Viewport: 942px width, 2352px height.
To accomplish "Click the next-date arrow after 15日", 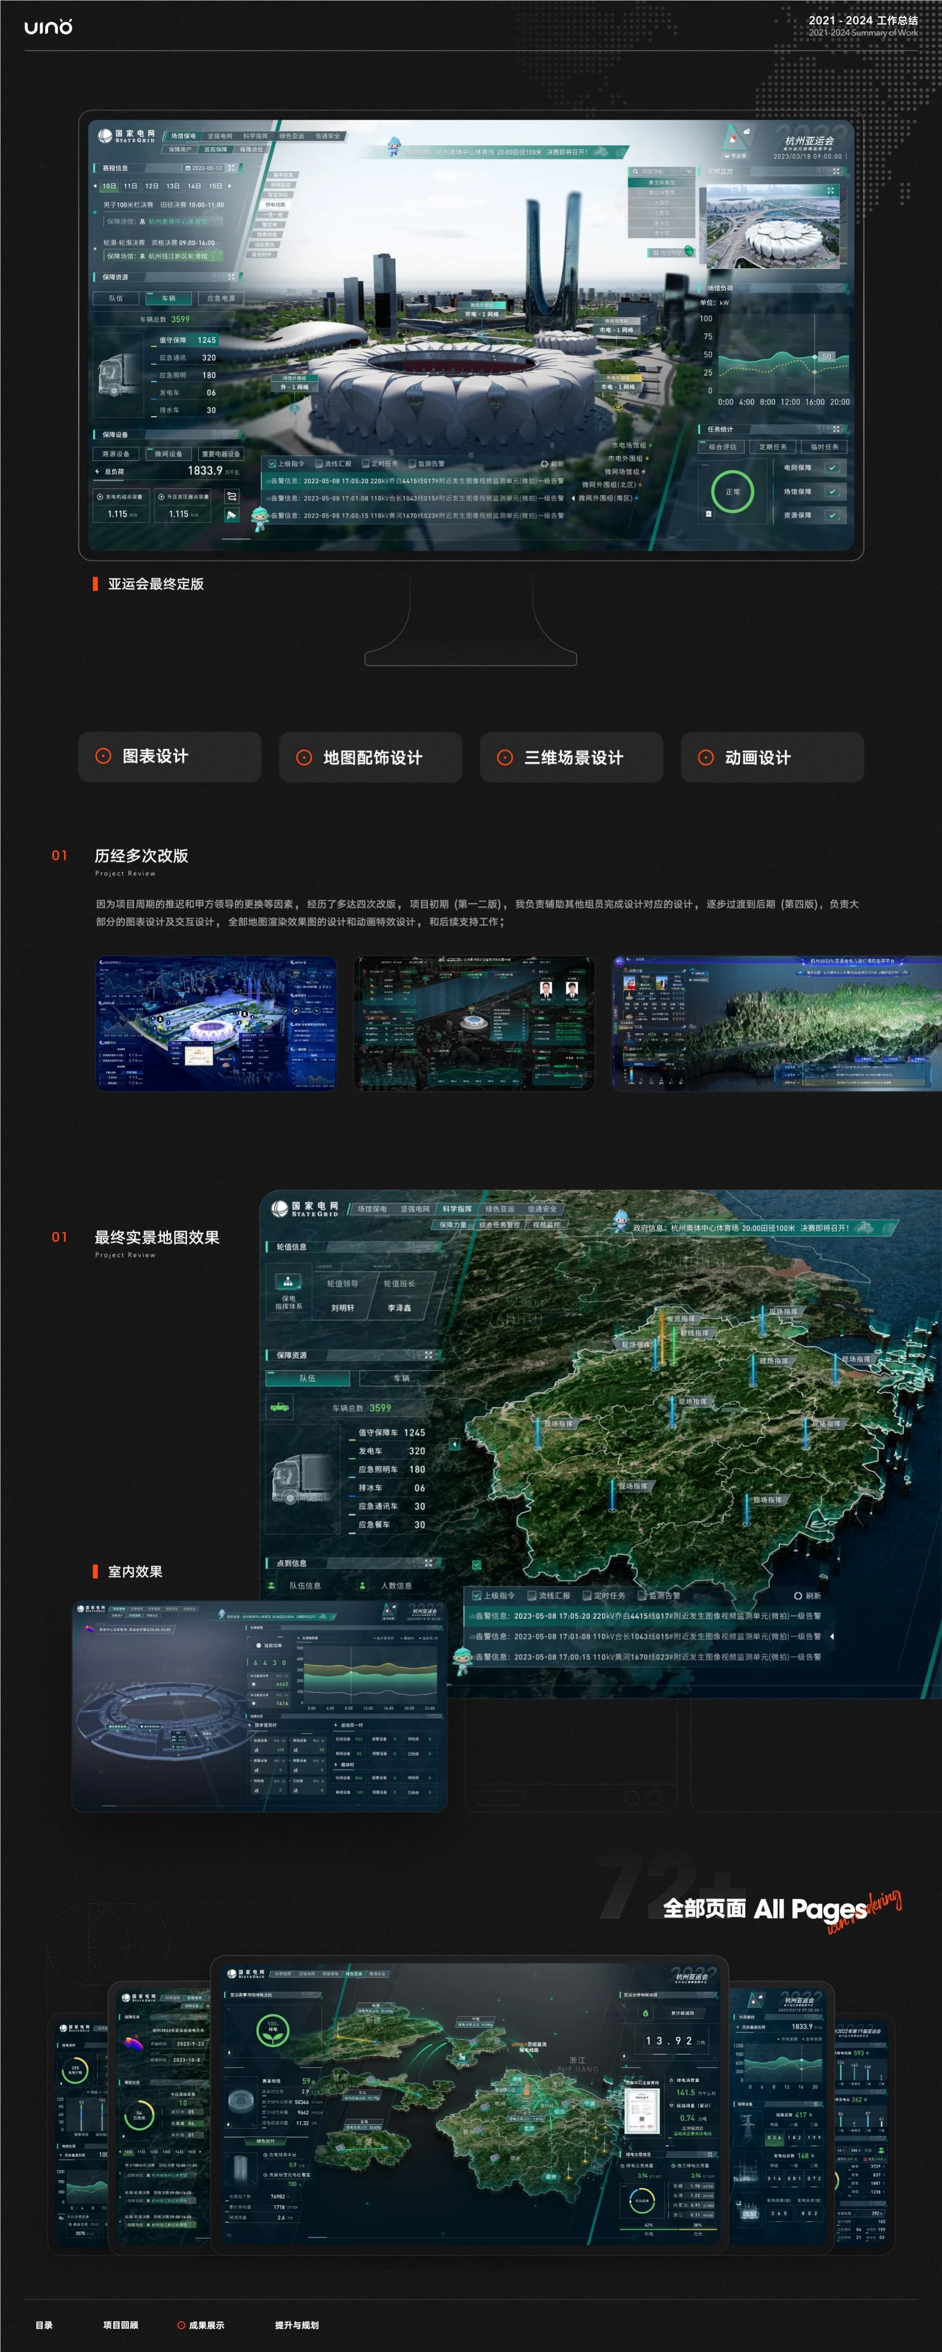I will click(229, 185).
